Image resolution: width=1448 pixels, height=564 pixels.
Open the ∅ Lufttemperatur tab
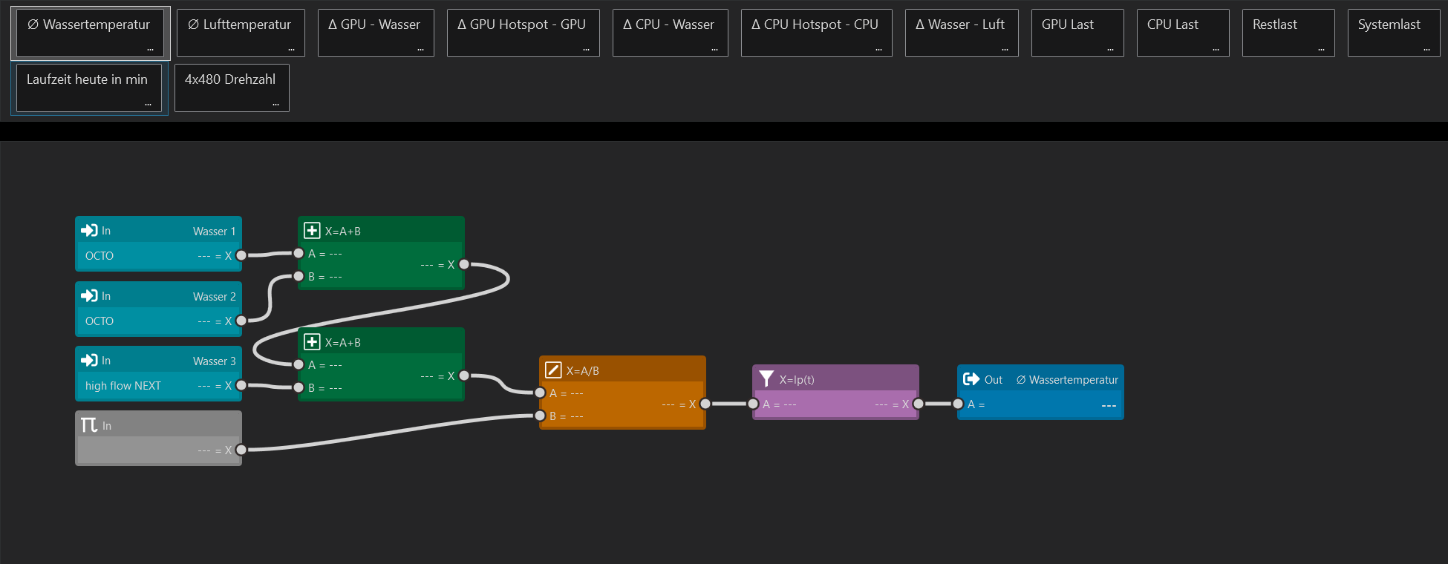tap(240, 25)
